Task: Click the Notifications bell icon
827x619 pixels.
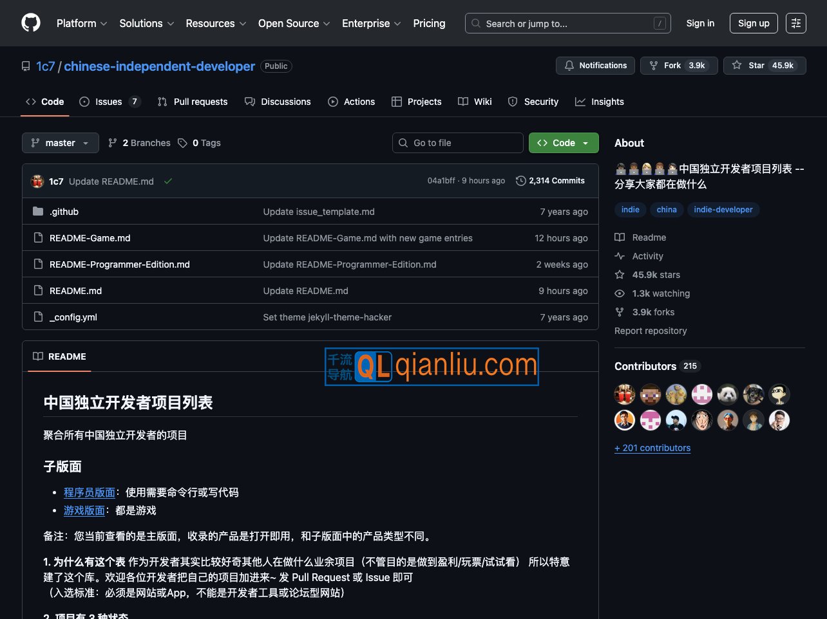Action: [569, 65]
